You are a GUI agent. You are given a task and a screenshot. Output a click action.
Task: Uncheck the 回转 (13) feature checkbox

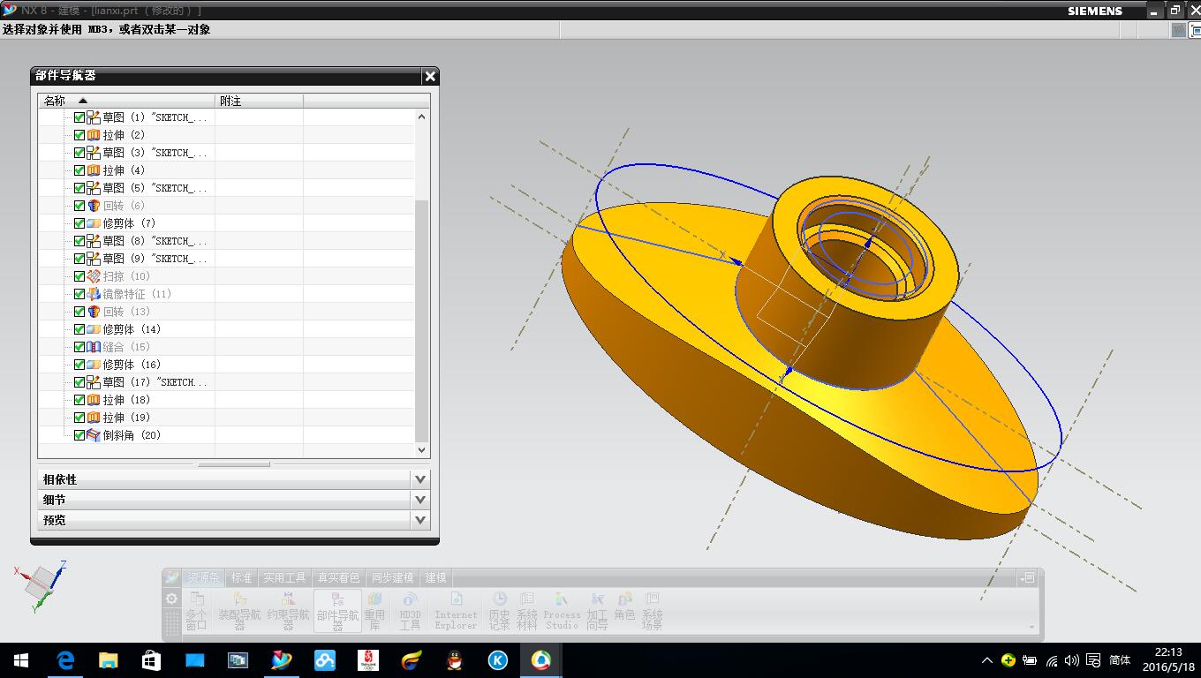tap(79, 312)
